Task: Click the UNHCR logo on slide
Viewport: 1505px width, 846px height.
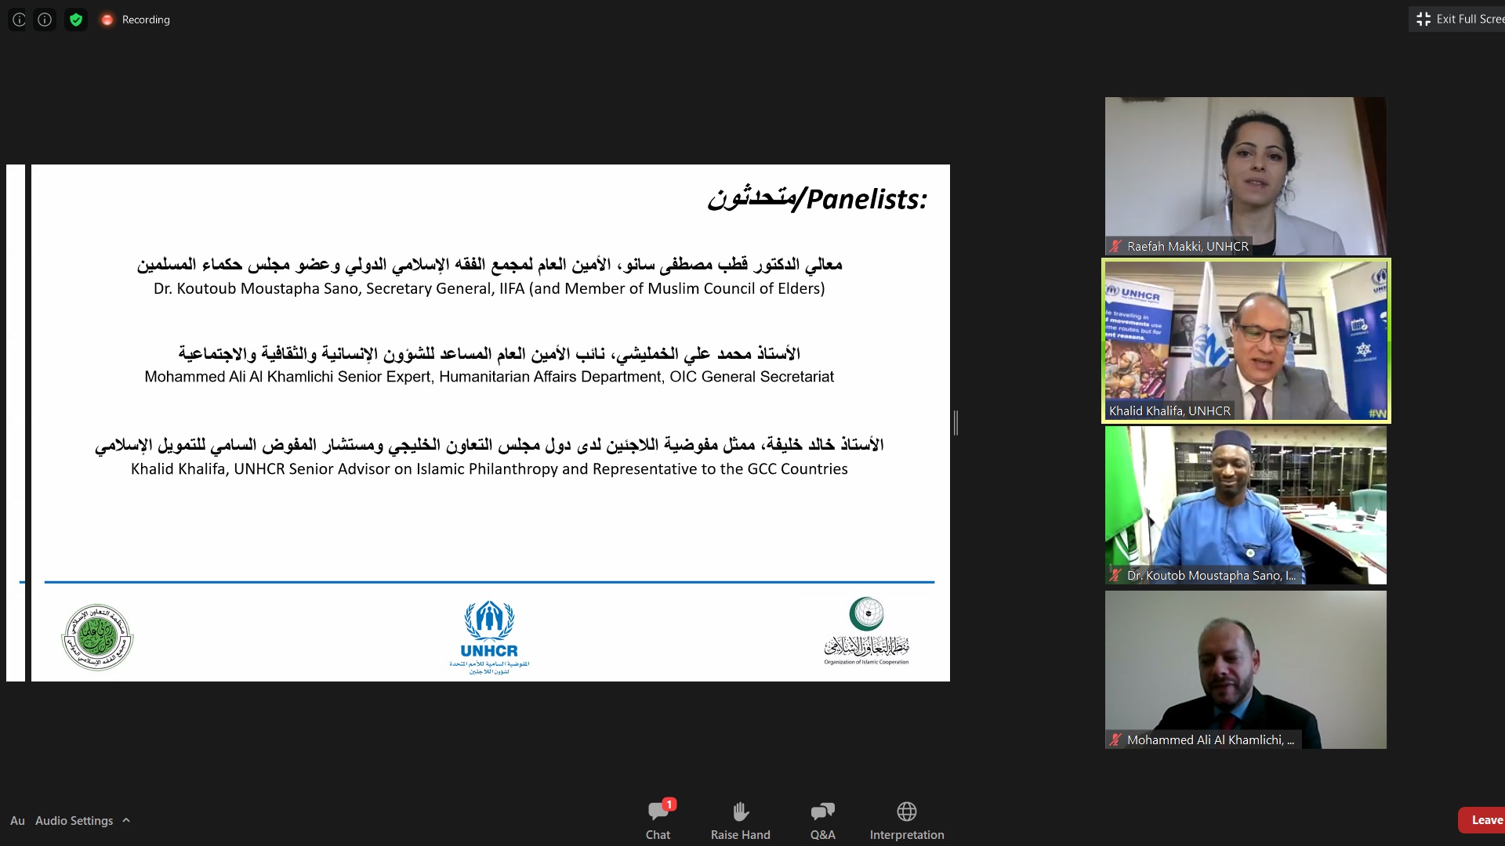Action: 489,636
